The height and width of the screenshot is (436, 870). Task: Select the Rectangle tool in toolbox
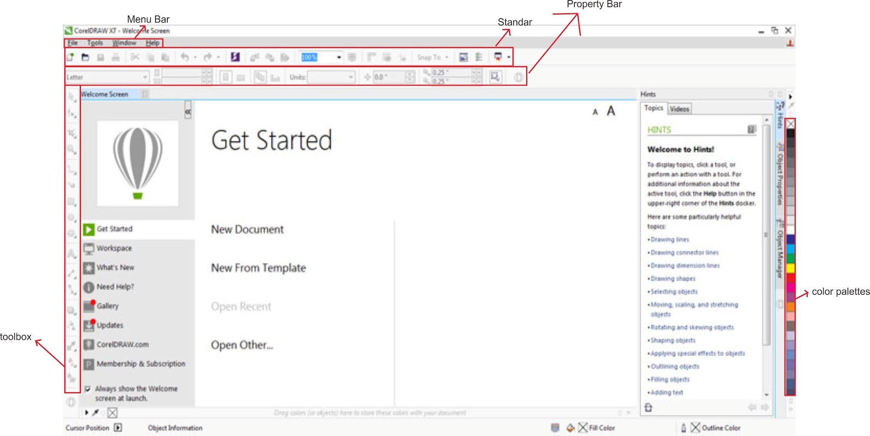[x=72, y=202]
